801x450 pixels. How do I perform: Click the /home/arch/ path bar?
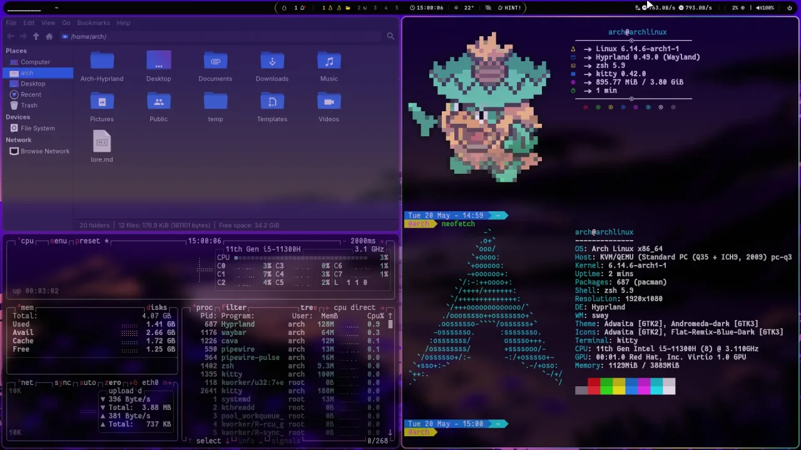pyautogui.click(x=88, y=37)
